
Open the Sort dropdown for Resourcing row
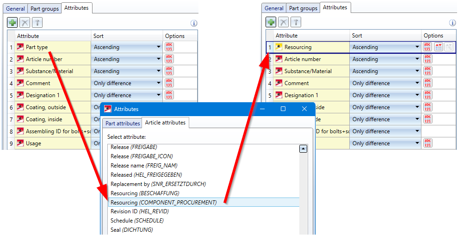[417, 47]
